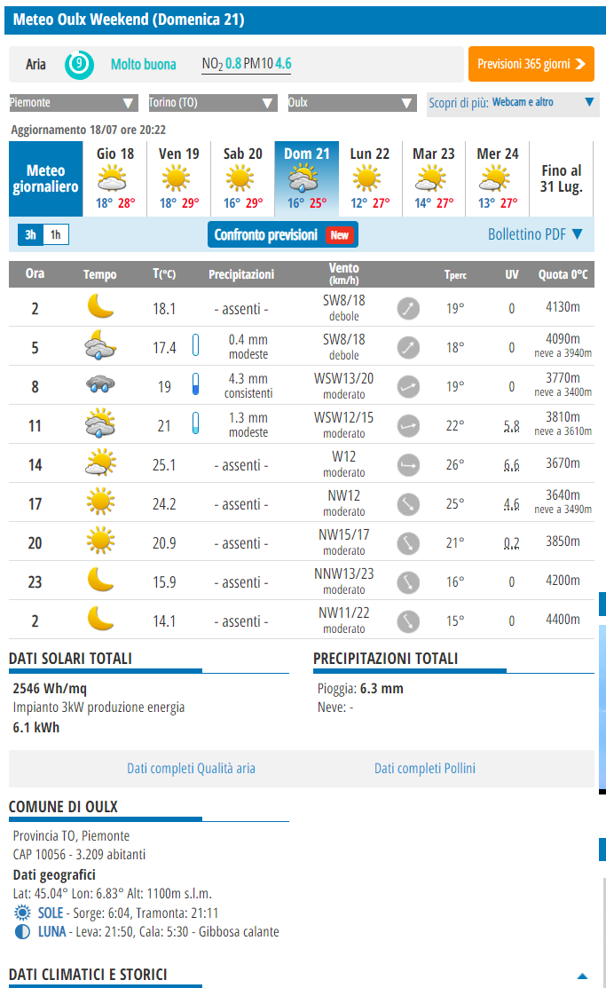The height and width of the screenshot is (988, 606).
Task: Click the Meteo giornaliero tab
Action: 46,179
